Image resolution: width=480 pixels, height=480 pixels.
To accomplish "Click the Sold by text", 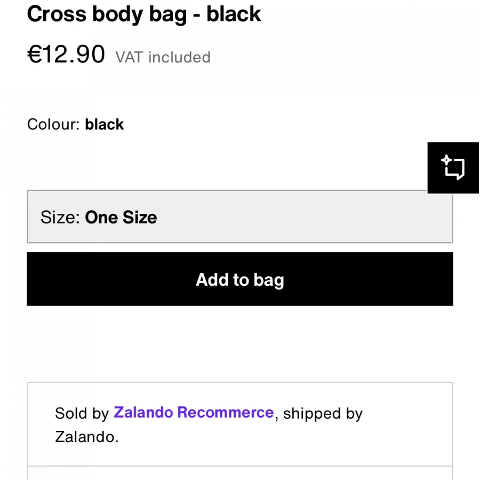I will [82, 413].
